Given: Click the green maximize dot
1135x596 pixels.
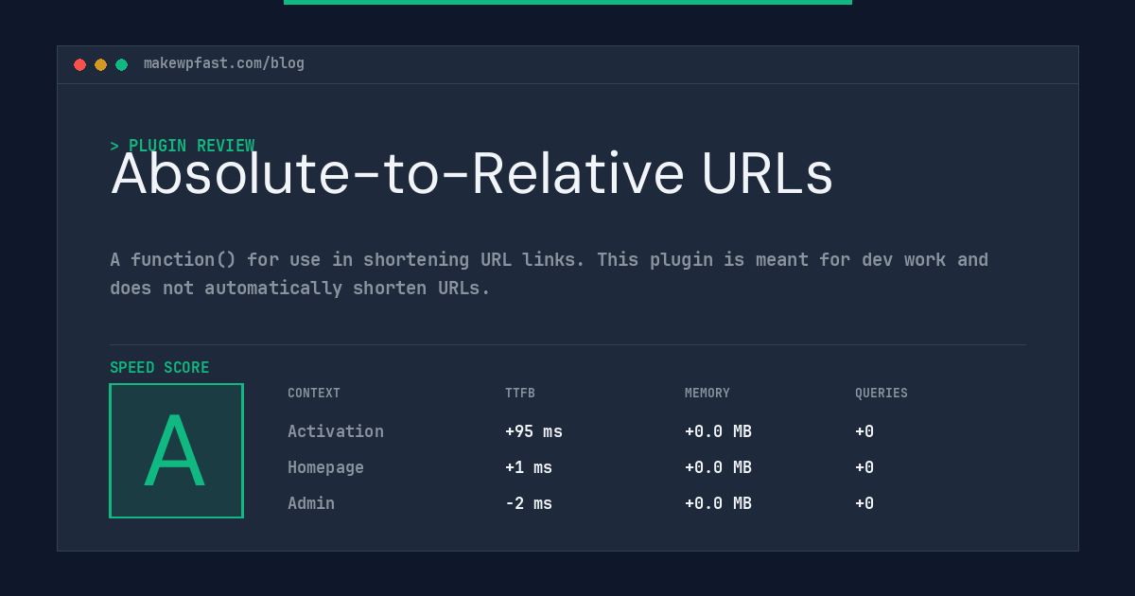Looking at the screenshot, I should click(x=121, y=64).
